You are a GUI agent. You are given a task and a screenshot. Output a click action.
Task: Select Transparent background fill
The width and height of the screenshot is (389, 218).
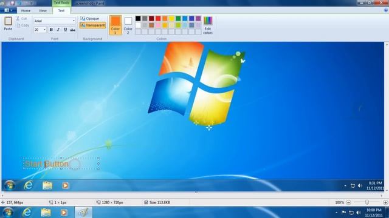[x=93, y=25]
